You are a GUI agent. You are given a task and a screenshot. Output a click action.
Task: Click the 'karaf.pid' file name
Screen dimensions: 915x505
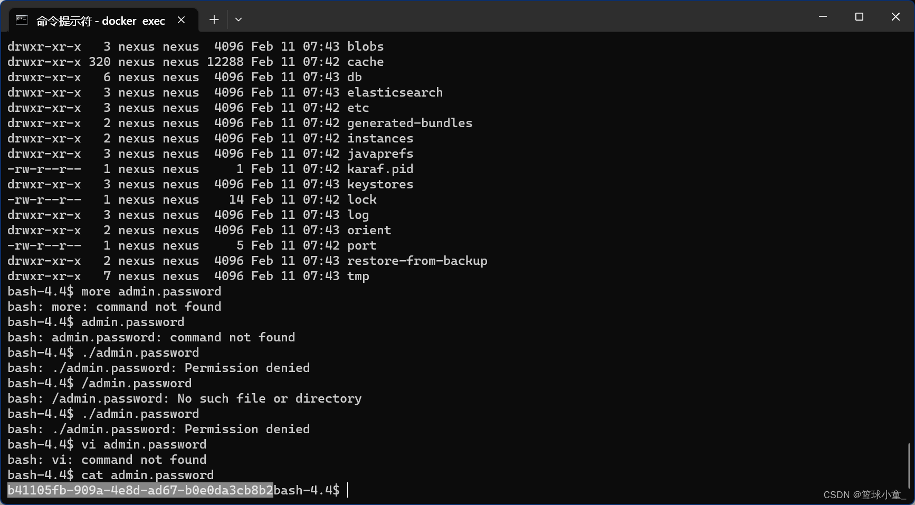(380, 169)
